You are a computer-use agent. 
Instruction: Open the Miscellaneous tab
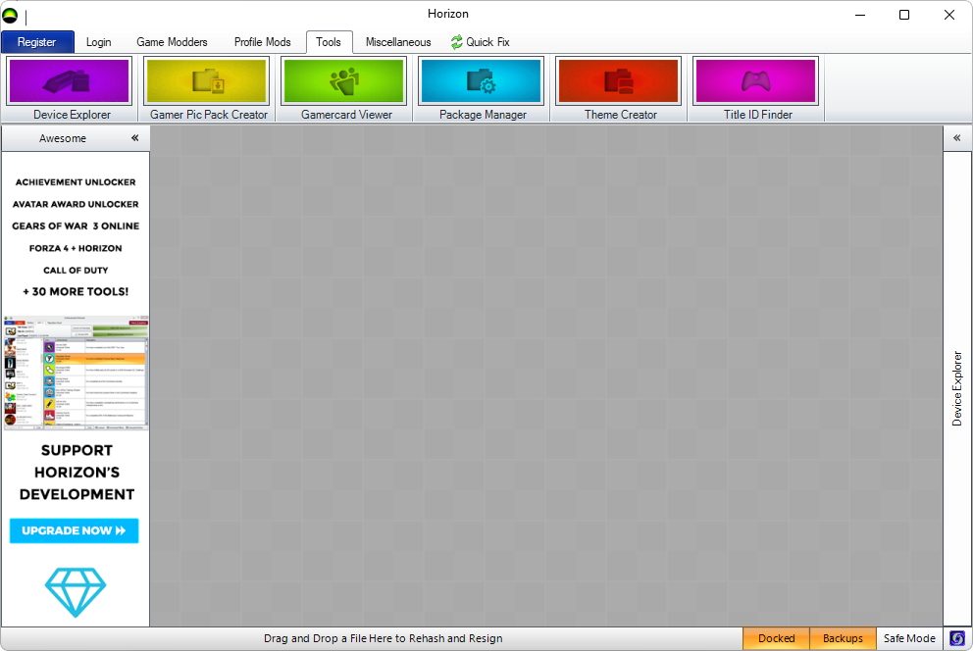coord(398,42)
